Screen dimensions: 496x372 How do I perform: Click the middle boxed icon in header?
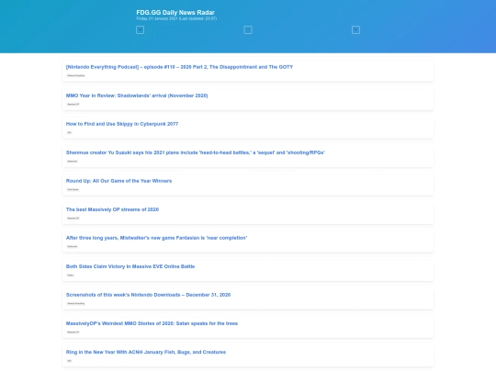(x=248, y=30)
